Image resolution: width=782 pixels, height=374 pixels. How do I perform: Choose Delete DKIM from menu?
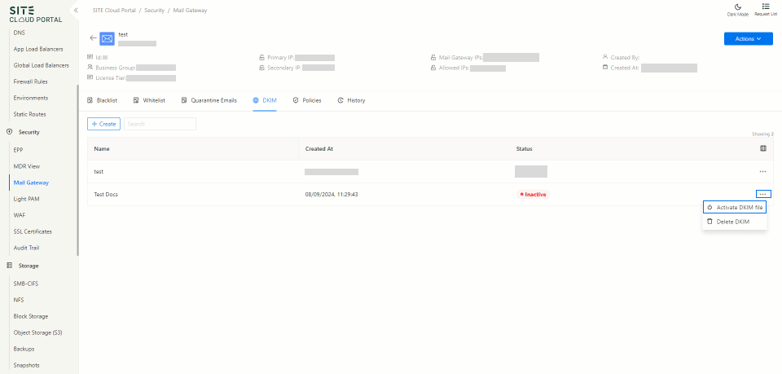click(x=731, y=222)
